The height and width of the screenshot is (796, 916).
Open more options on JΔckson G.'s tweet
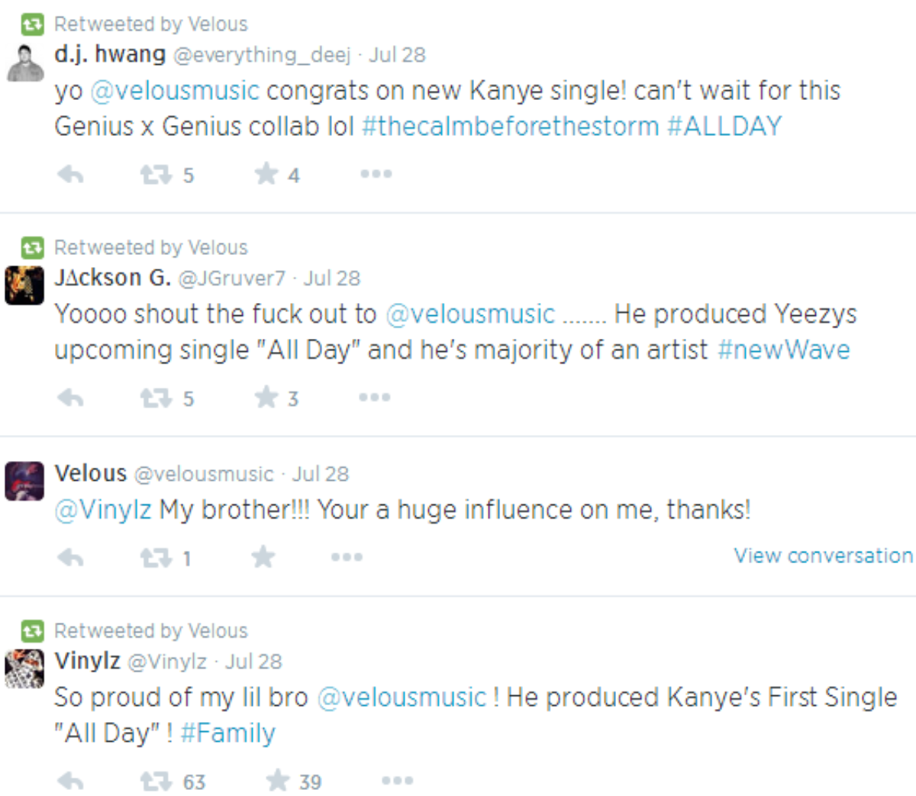(x=375, y=397)
